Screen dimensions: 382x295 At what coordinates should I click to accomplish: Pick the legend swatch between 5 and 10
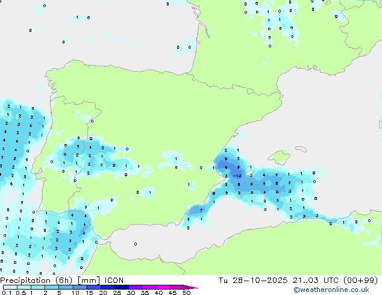(x=66, y=287)
